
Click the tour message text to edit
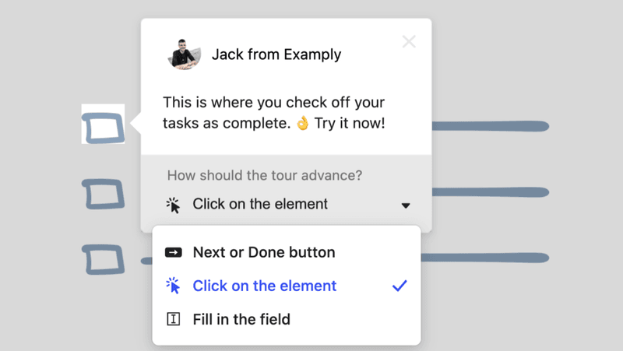[273, 113]
